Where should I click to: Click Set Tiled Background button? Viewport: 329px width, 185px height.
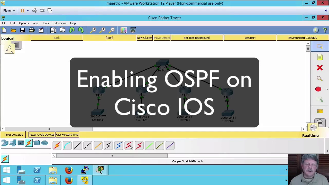pyautogui.click(x=197, y=38)
